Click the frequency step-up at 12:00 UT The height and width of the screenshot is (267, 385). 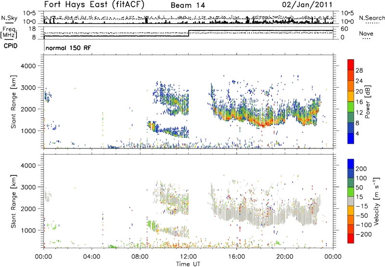pos(189,33)
